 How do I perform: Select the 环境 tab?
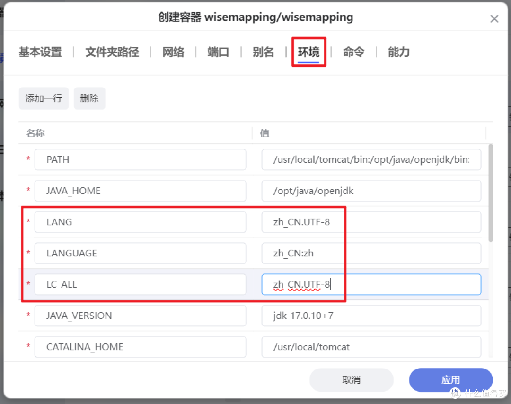[308, 52]
